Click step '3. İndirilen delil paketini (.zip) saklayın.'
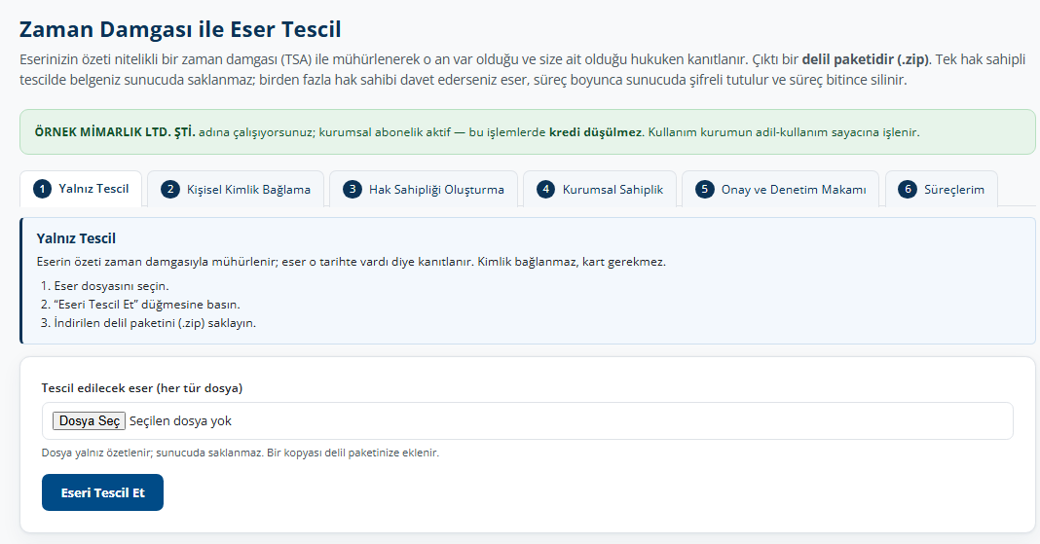Screen dimensions: 1040x544 pyautogui.click(x=148, y=323)
